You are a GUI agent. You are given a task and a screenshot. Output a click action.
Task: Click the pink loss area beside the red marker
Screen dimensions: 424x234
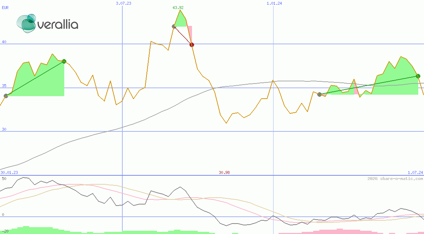(190, 34)
